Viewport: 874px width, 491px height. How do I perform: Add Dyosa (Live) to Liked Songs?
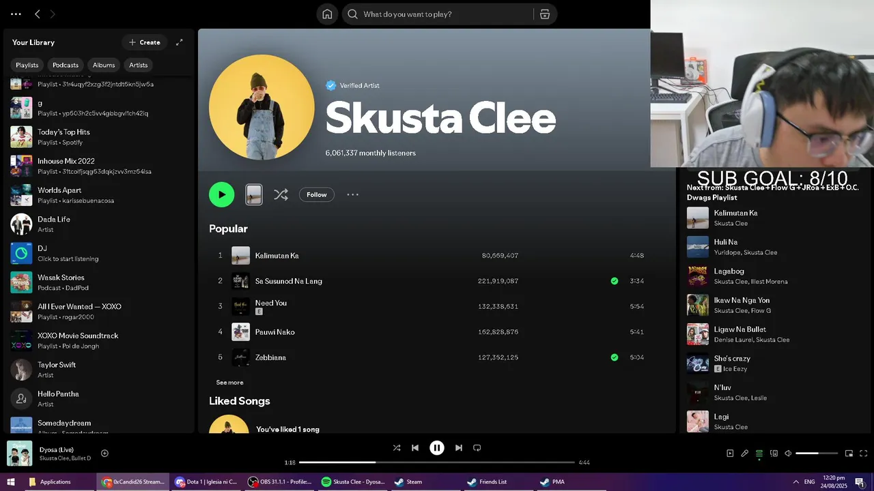pos(104,453)
